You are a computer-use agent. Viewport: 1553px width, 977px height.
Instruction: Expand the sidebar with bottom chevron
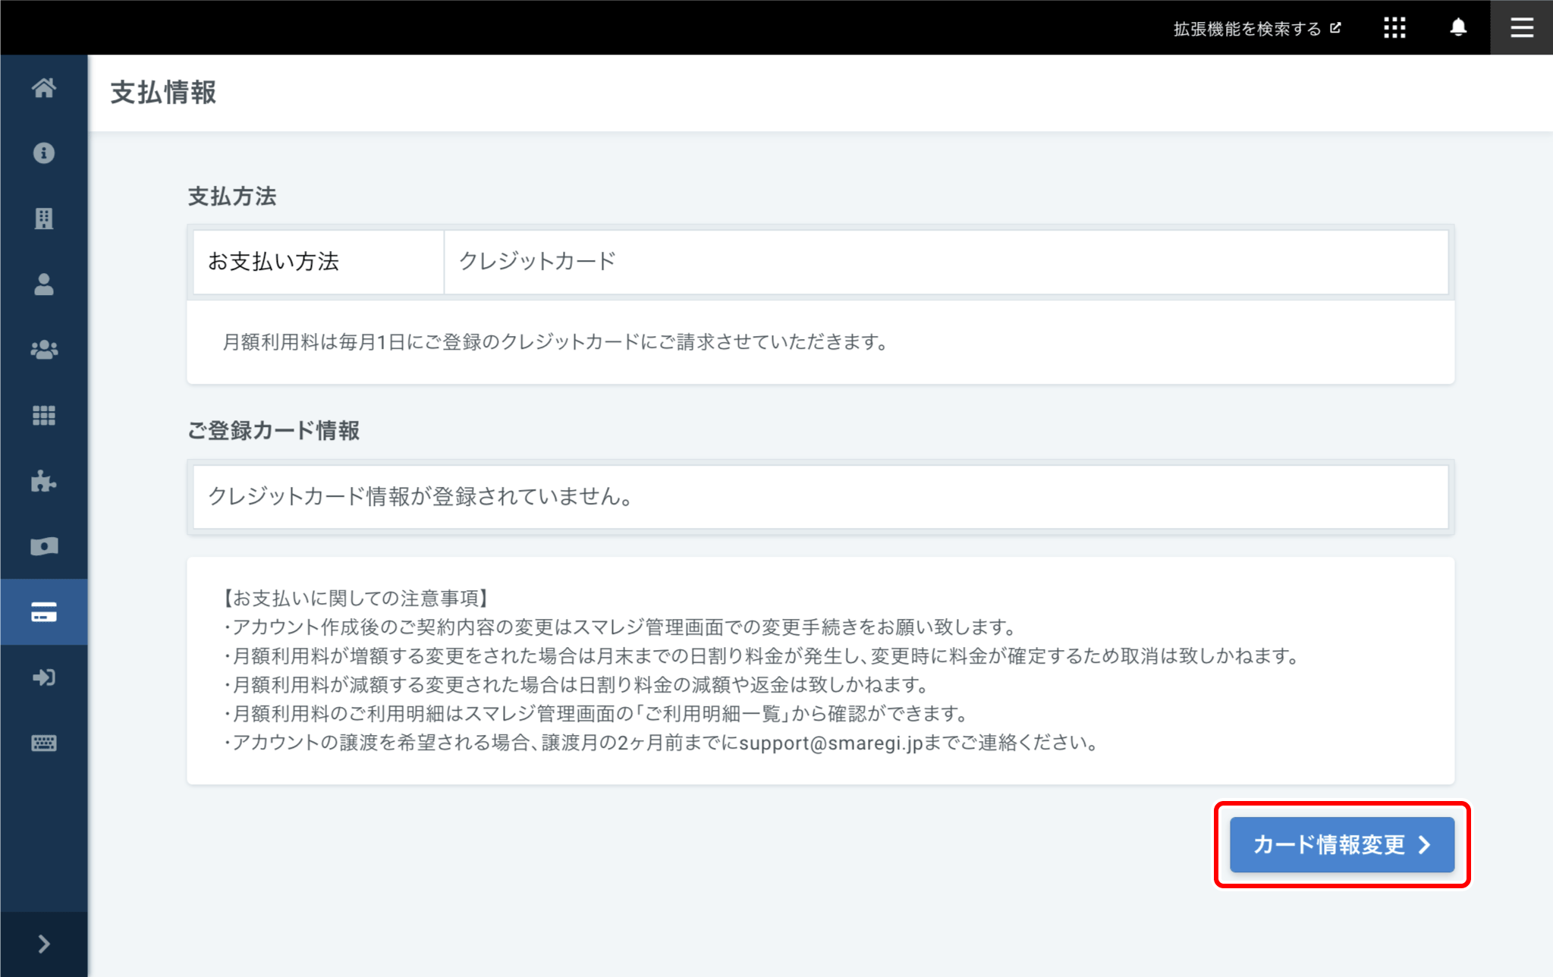[x=44, y=944]
